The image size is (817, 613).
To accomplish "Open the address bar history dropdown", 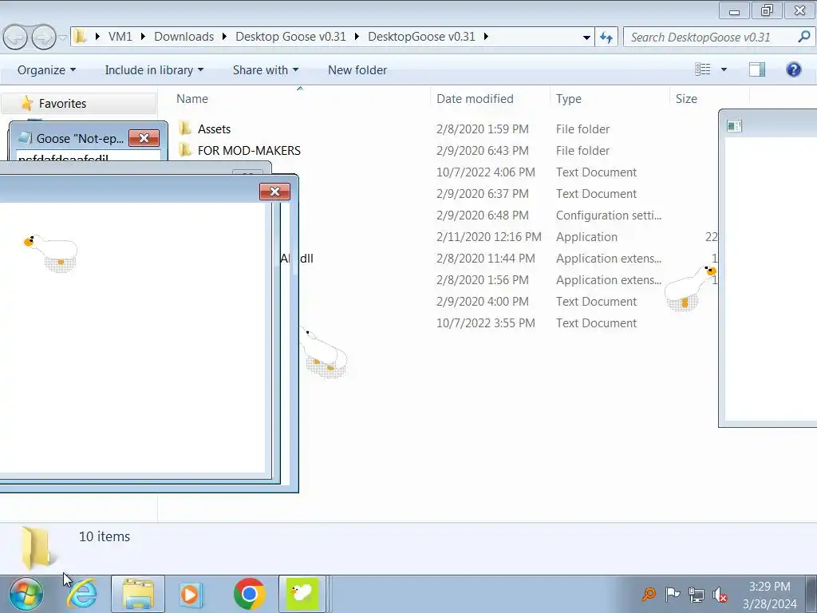I will [x=586, y=37].
